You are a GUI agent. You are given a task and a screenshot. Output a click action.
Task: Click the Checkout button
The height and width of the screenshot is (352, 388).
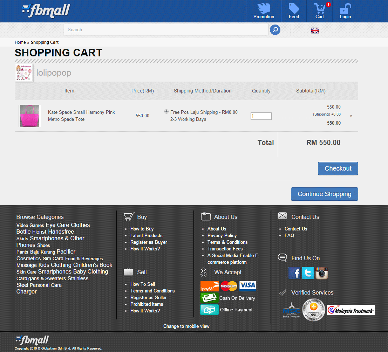click(338, 168)
